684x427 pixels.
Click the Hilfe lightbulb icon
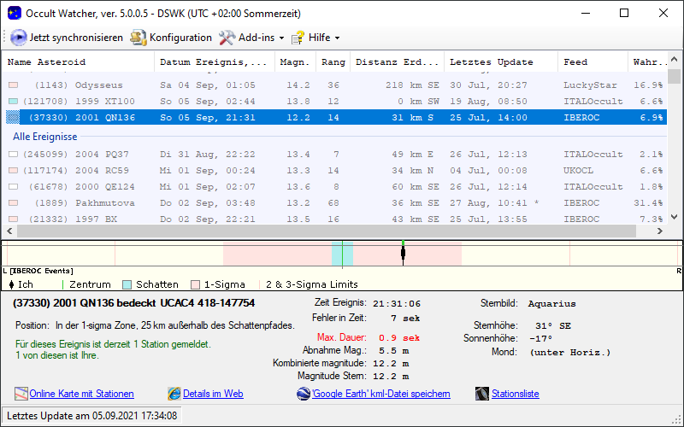[x=298, y=38]
